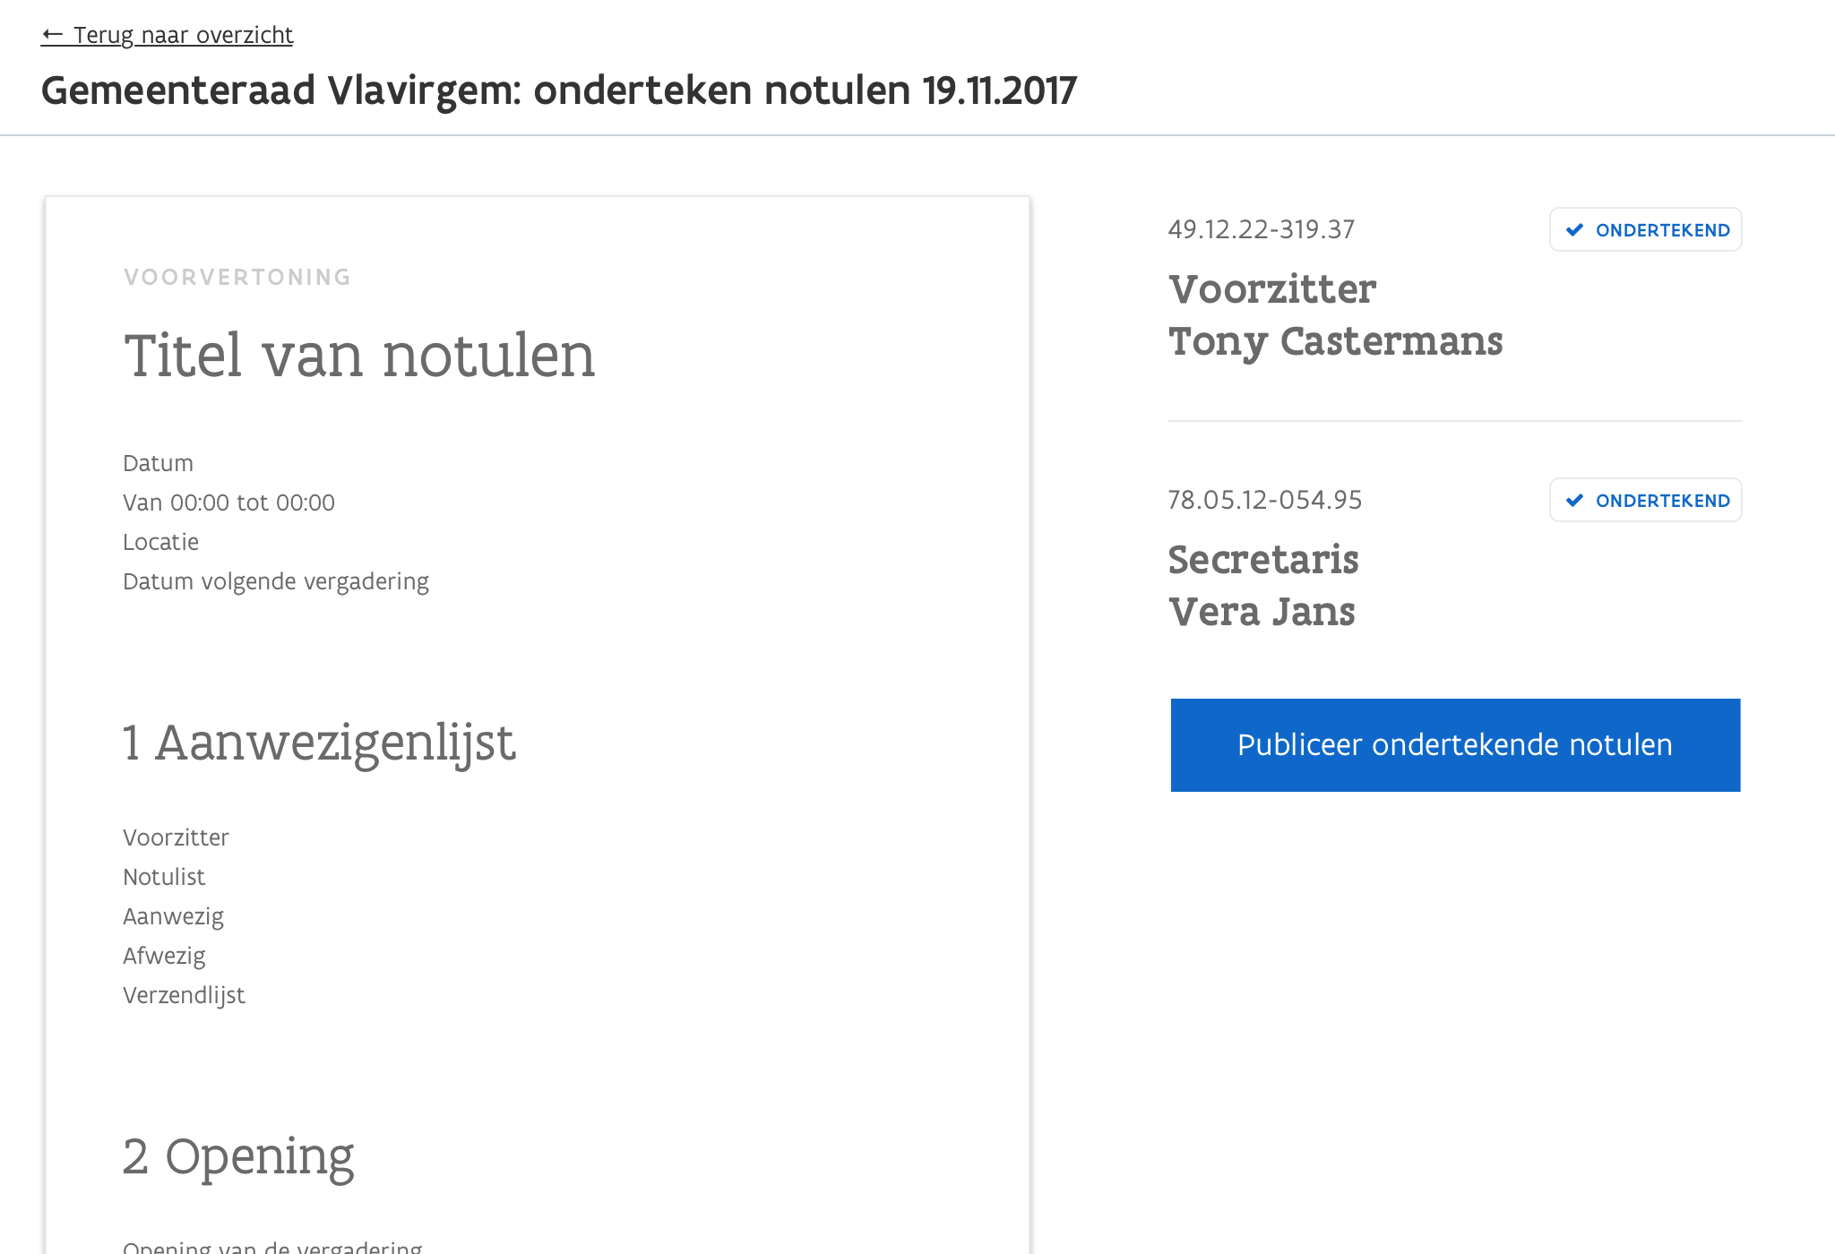Click the Datum volgende vergadering line
Image resolution: width=1835 pixels, height=1254 pixels.
pos(276,581)
